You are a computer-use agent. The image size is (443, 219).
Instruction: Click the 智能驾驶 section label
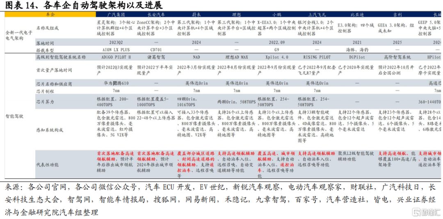click(14, 116)
